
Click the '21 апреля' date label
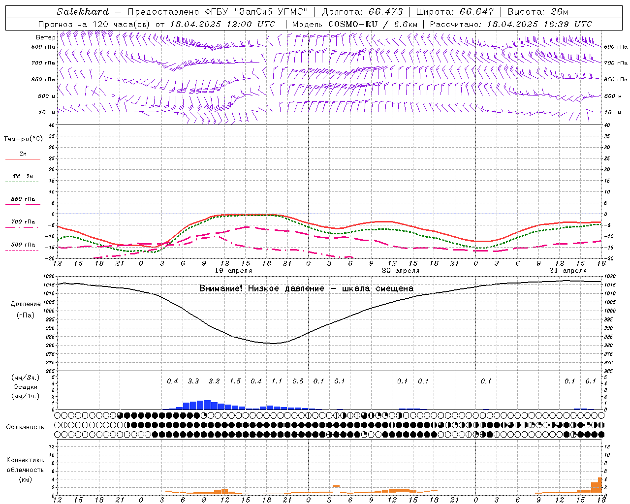coord(568,271)
